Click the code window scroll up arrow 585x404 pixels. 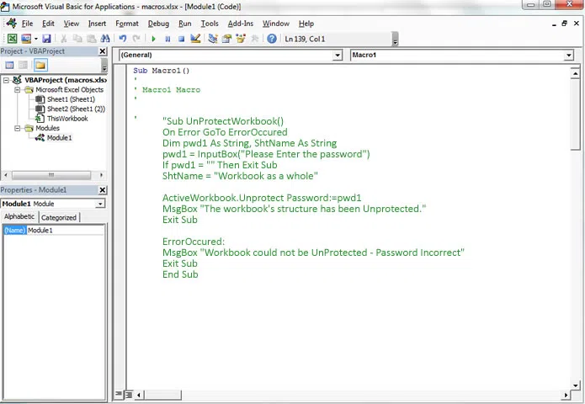click(575, 73)
